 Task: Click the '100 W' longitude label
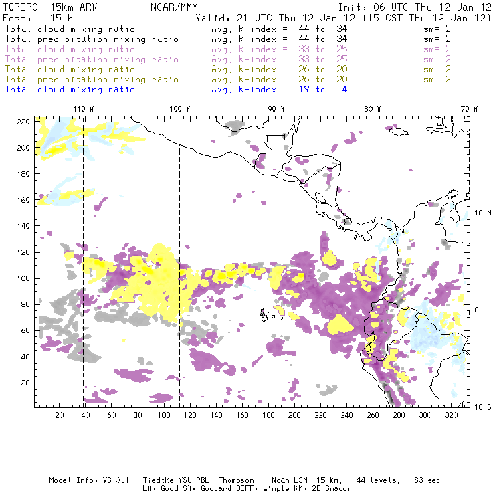tap(180, 109)
